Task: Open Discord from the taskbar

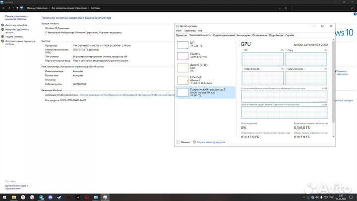Action: [x=50, y=198]
